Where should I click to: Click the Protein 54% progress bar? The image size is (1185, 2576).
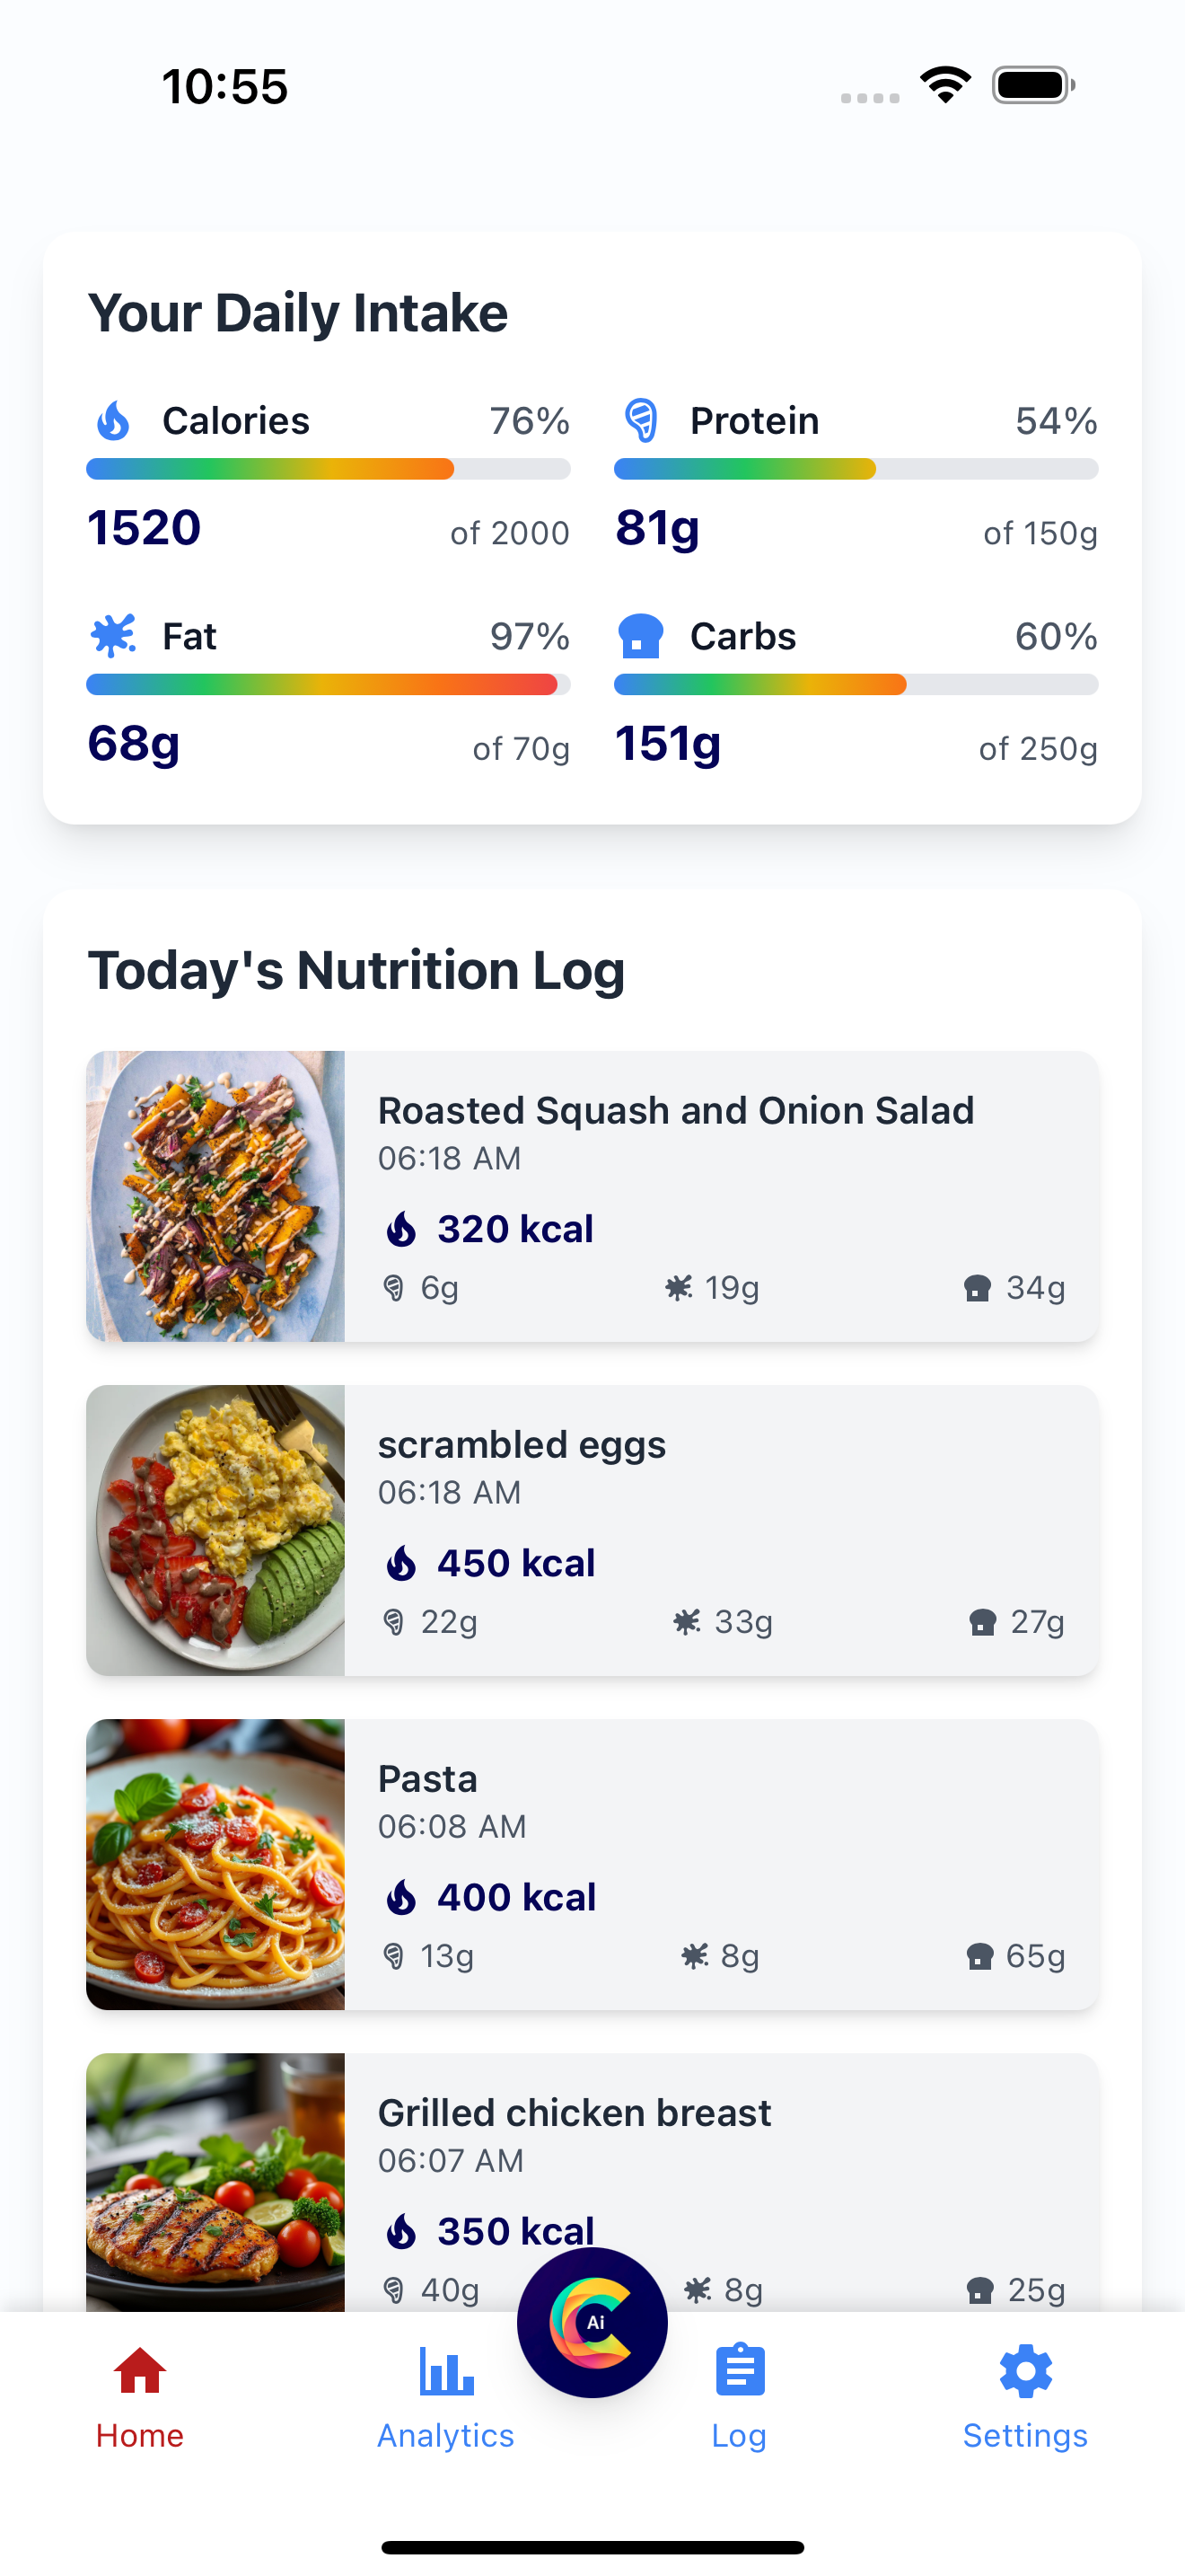pyautogui.click(x=856, y=469)
